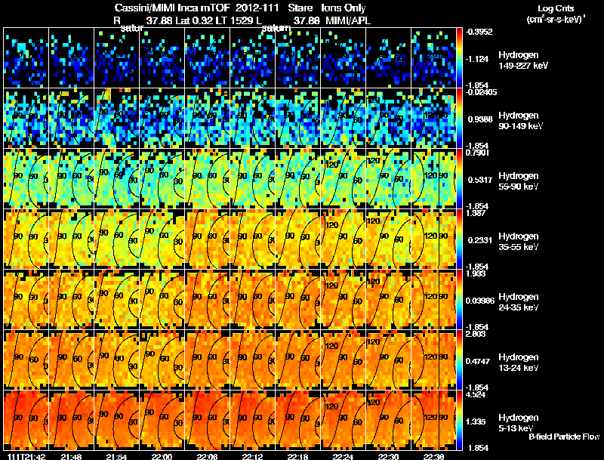The height and width of the screenshot is (460, 604).
Task: Click the 'Cassini/MIMI Inca mTOF' title text
Action: [172, 8]
